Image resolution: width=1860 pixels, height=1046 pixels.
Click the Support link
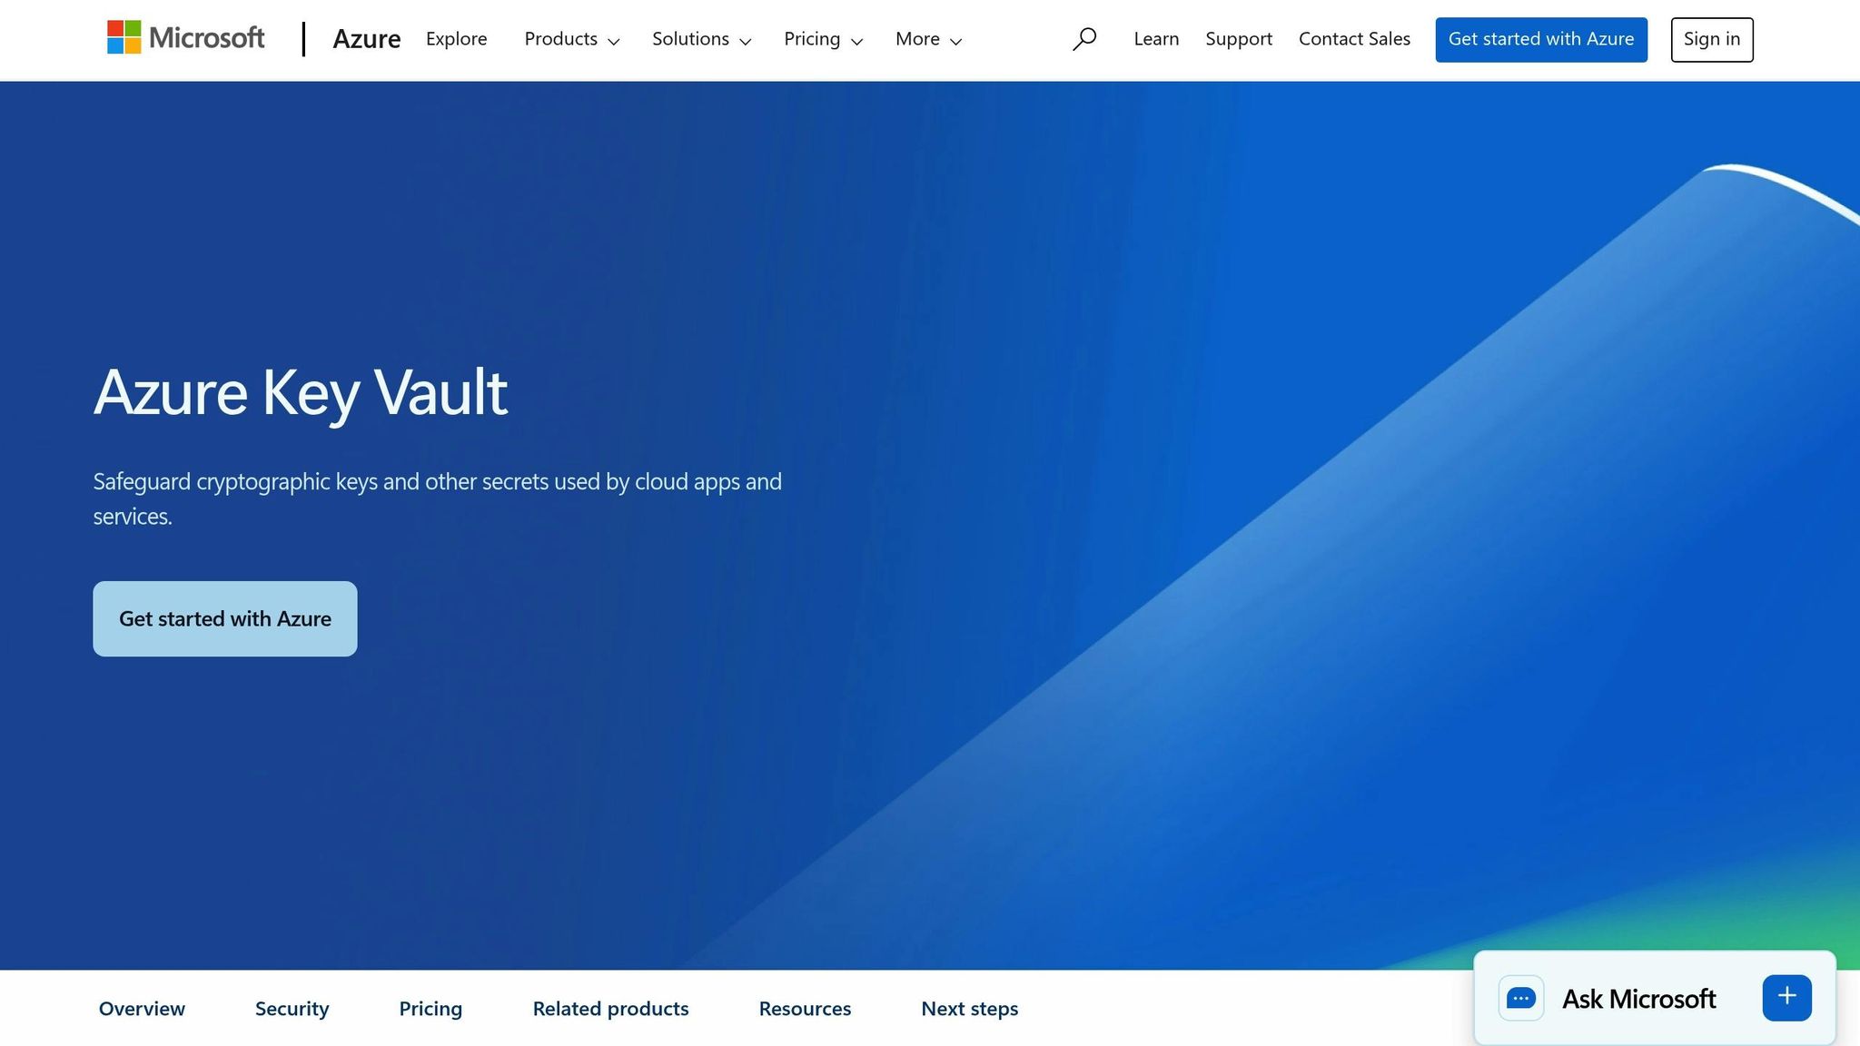[1239, 39]
